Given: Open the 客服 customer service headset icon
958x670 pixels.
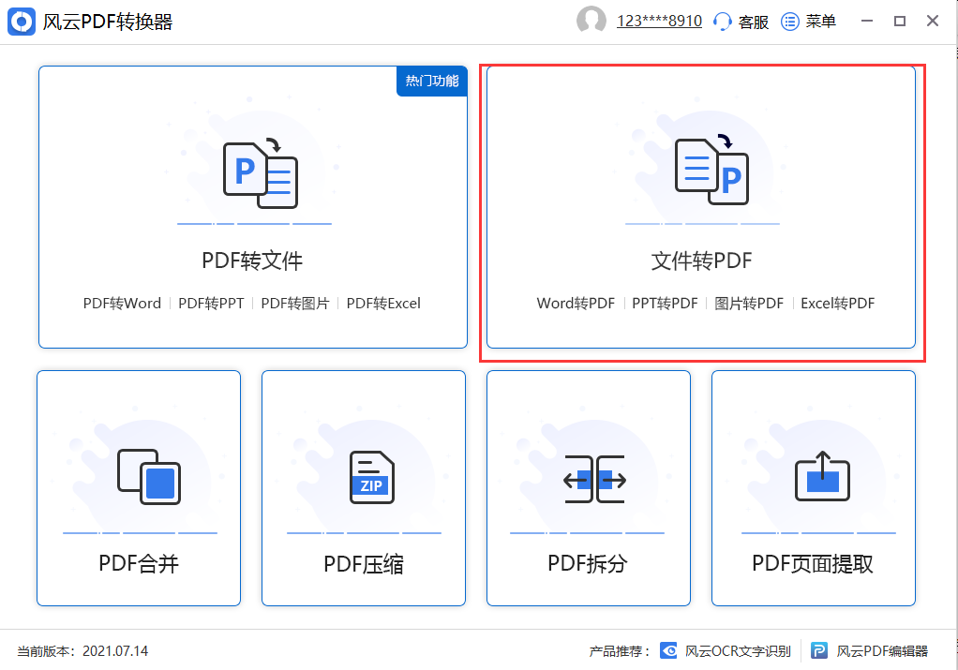Looking at the screenshot, I should click(722, 21).
